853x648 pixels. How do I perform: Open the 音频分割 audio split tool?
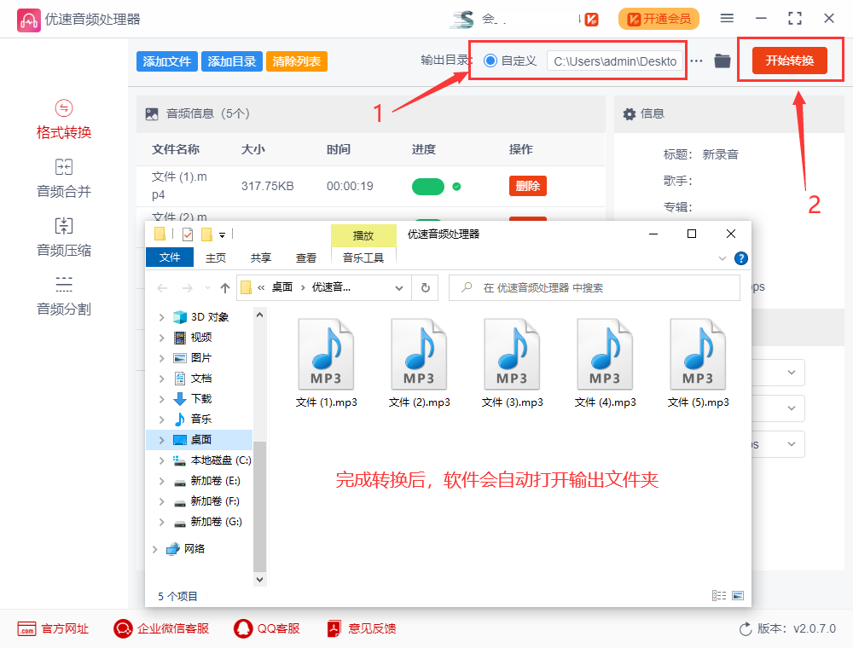coord(64,296)
